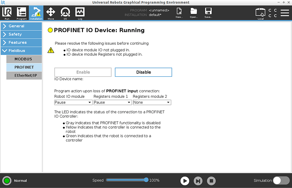Image resolution: width=292 pixels, height=188 pixels.
Task: Expand the Safety section
Action: click(21, 34)
